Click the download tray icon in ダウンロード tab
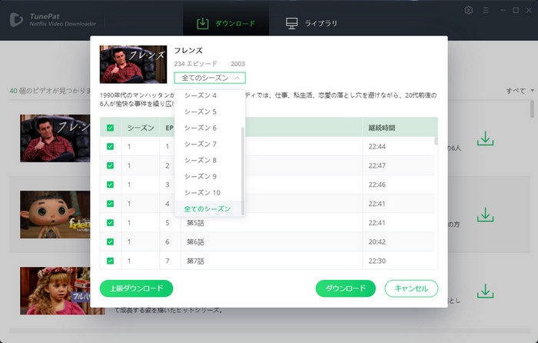Viewport: 538px width, 343px height. 202,23
